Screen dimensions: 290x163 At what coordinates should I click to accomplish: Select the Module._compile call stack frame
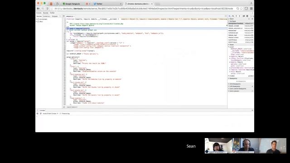pyautogui.click(x=241, y=26)
